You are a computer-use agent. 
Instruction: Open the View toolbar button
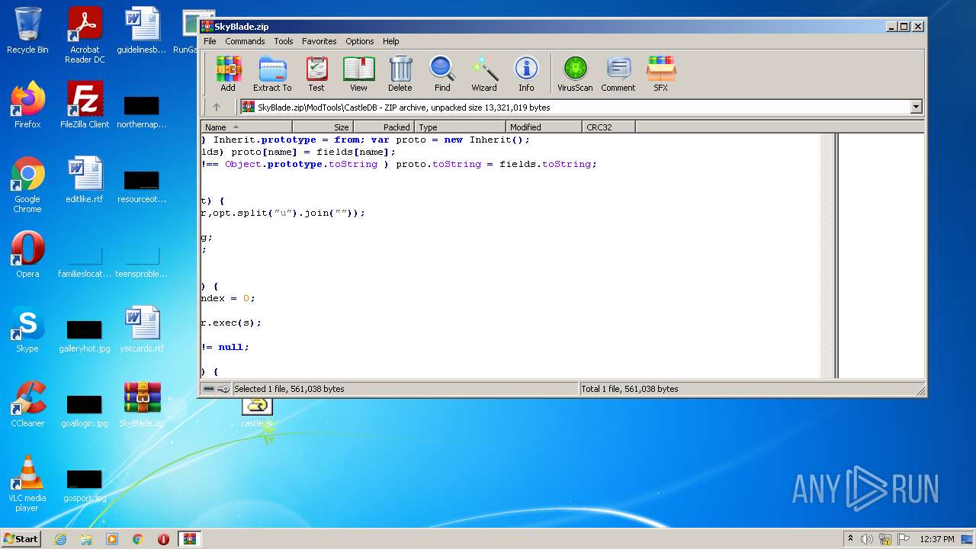click(358, 74)
